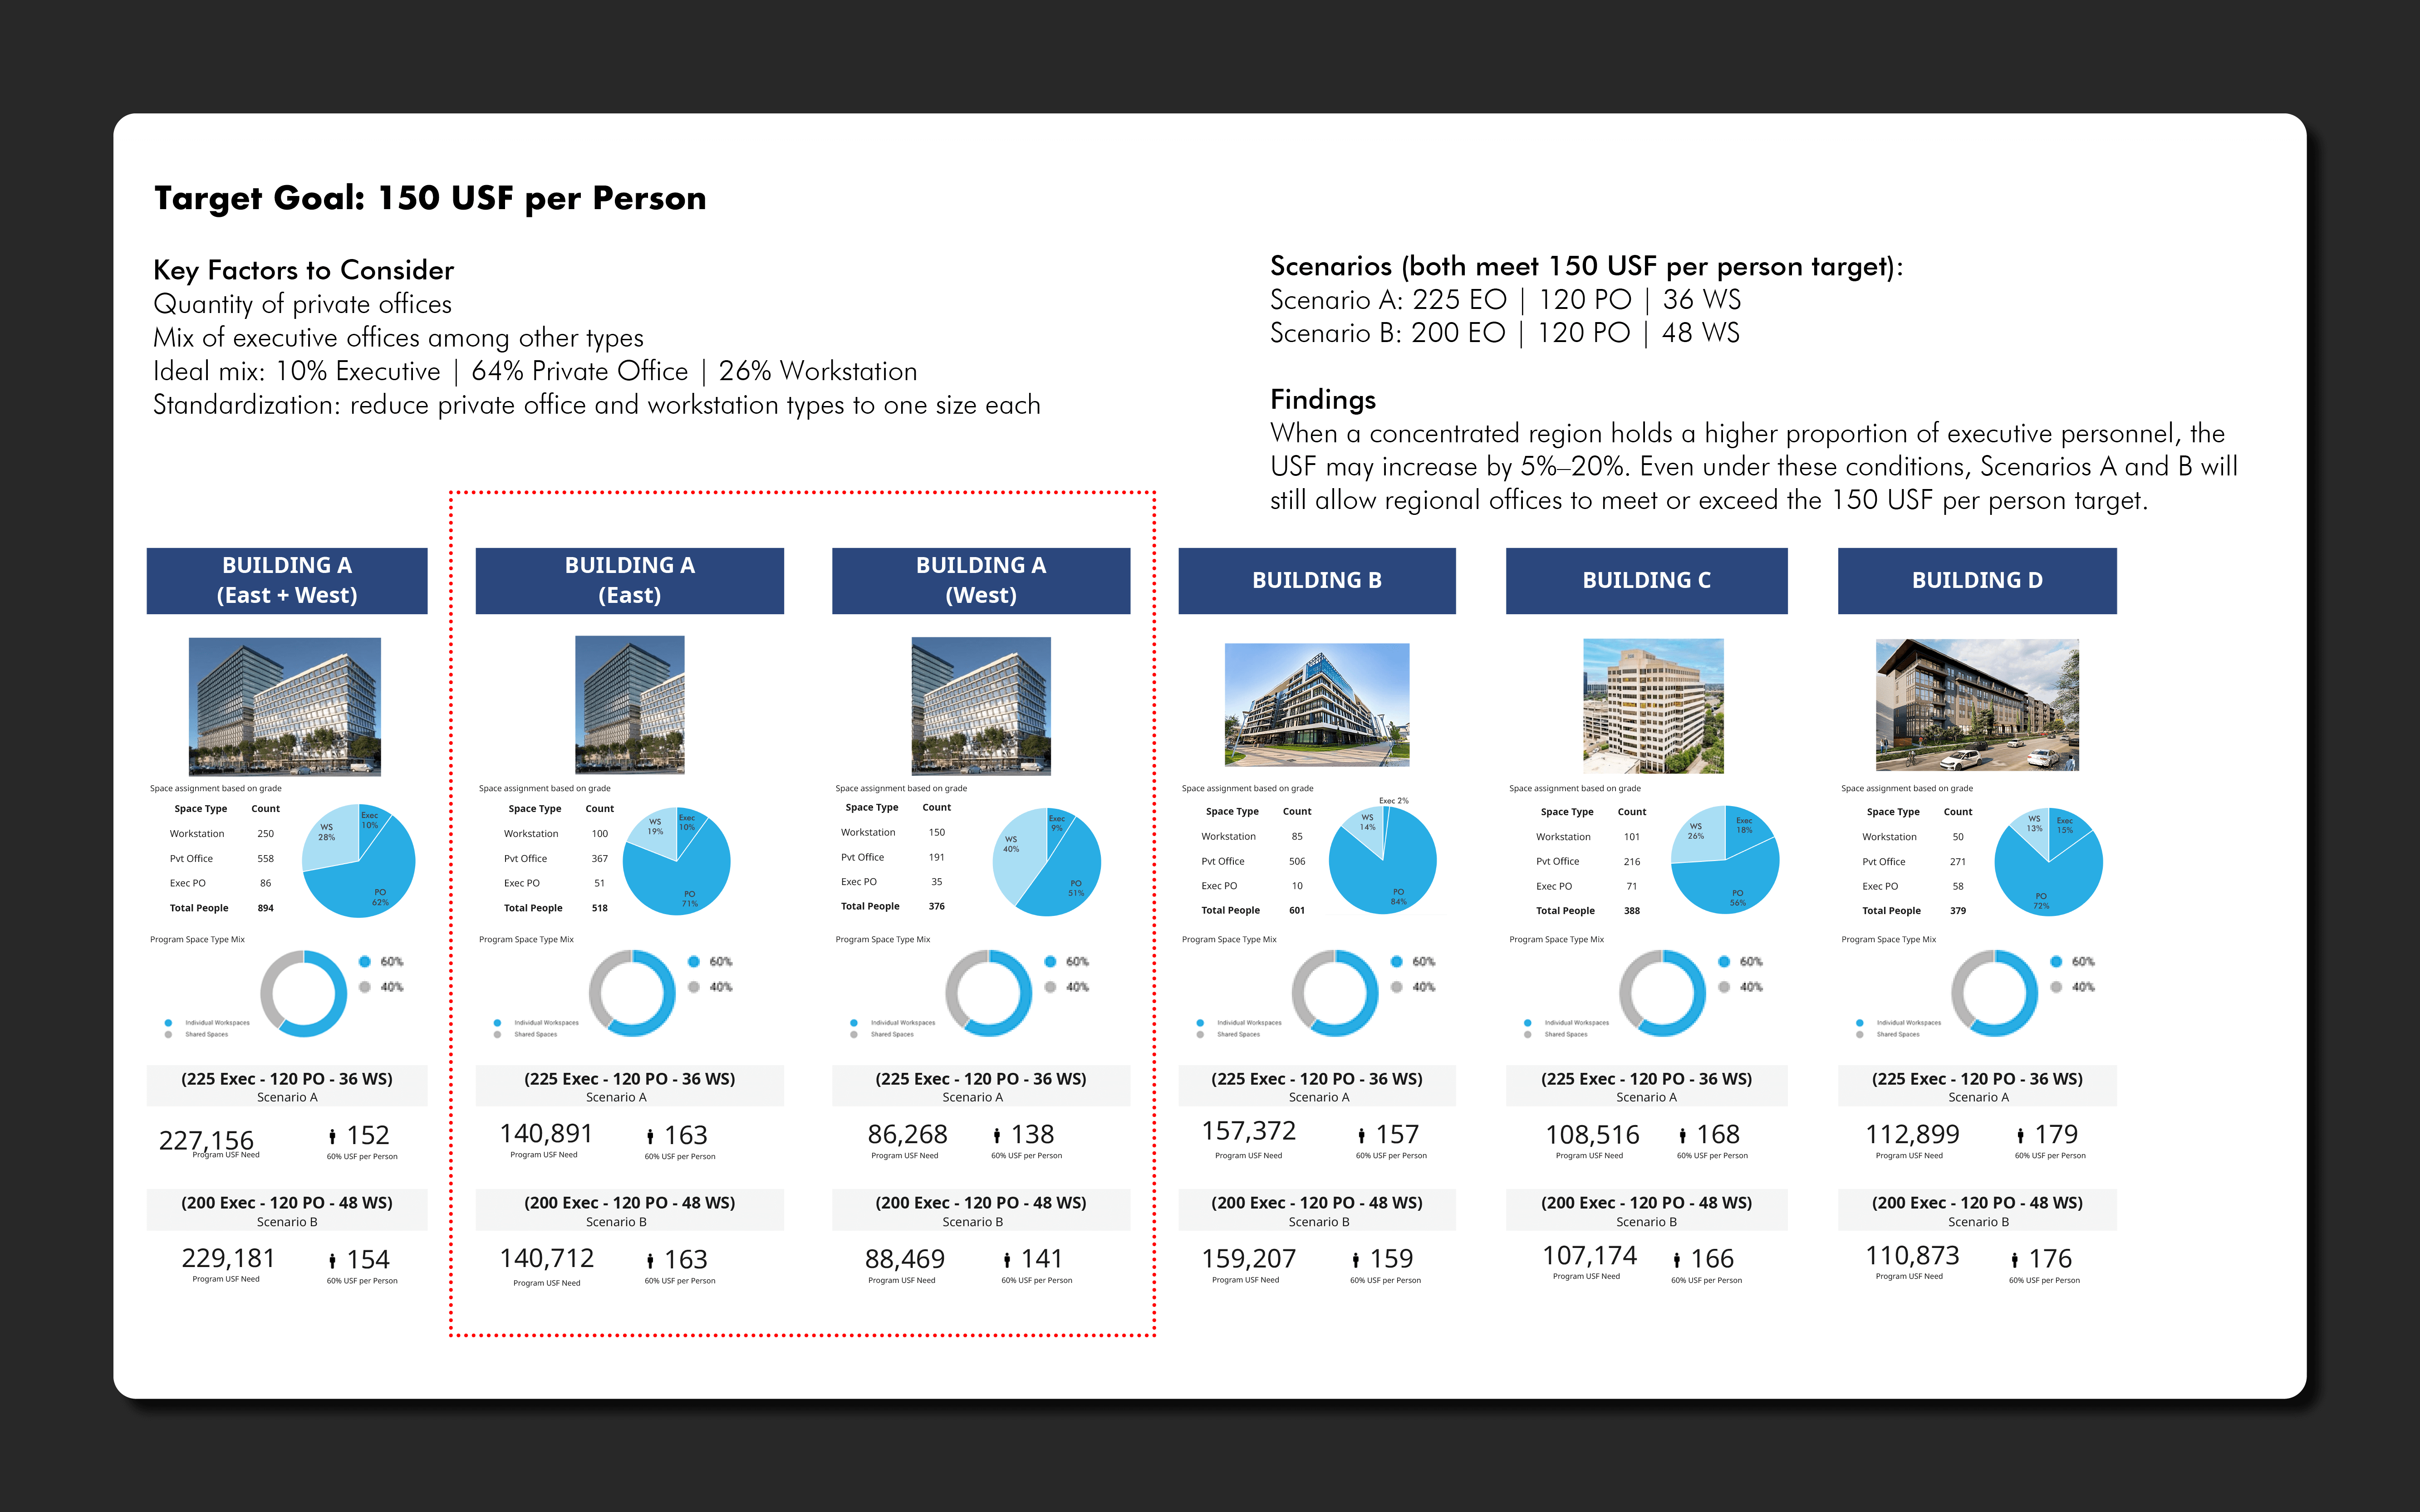Click the Building B program space donut chart
Screen dimensions: 2420x1512
(1335, 994)
